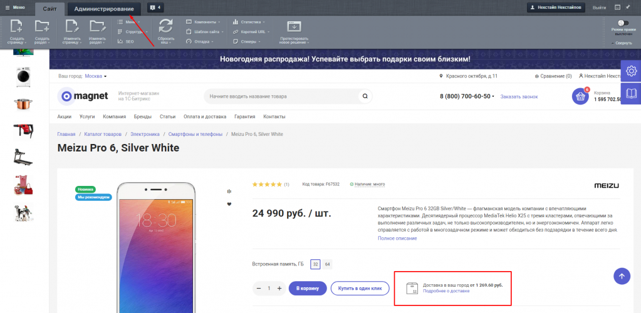Click the panel window-mode icon next to Выйти
The height and width of the screenshot is (313, 641).
click(618, 8)
